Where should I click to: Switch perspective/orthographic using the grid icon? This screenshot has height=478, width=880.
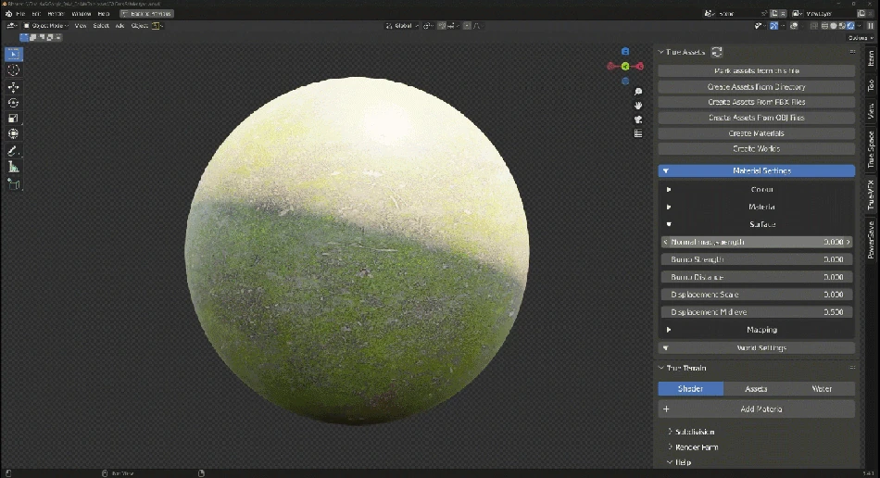click(x=638, y=133)
